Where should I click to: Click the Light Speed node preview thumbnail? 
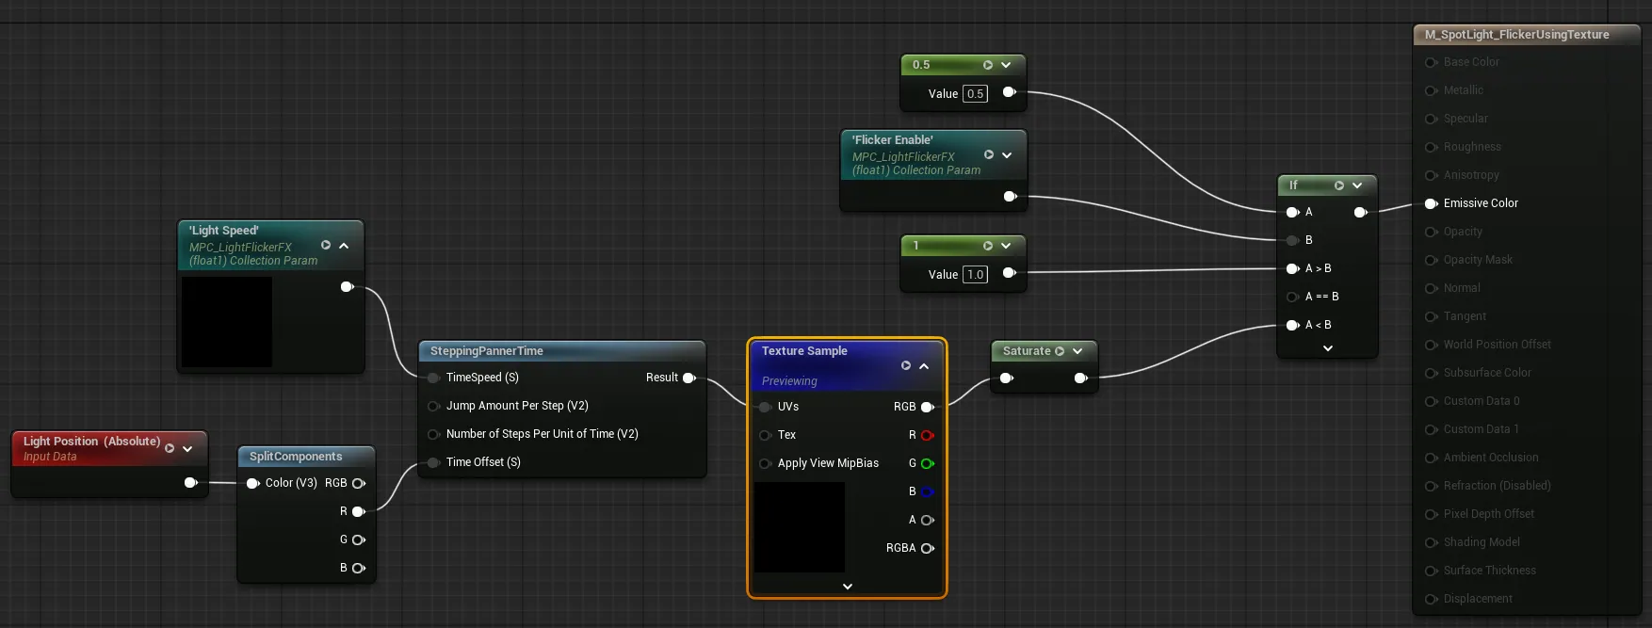pos(227,322)
